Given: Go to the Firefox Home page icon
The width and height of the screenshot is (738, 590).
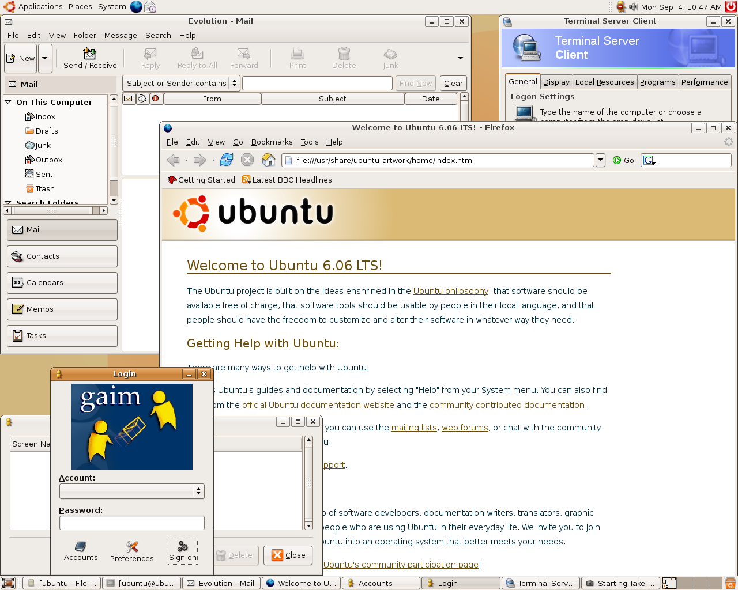Looking at the screenshot, I should tap(268, 160).
